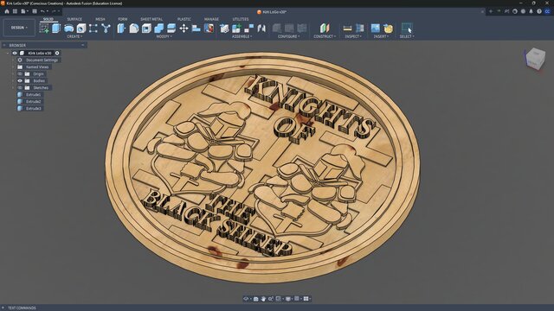Select the Measure tool

click(347, 29)
